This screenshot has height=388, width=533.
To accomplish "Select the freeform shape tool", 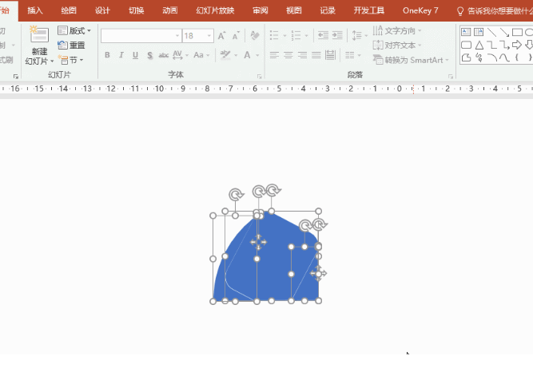I will [x=466, y=57].
